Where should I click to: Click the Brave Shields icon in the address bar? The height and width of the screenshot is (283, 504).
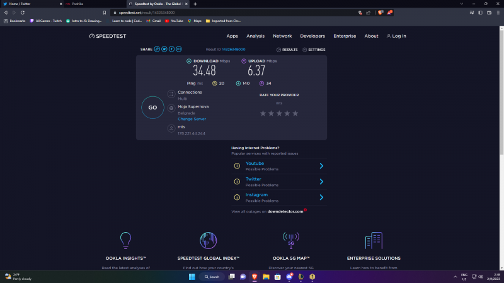381,13
